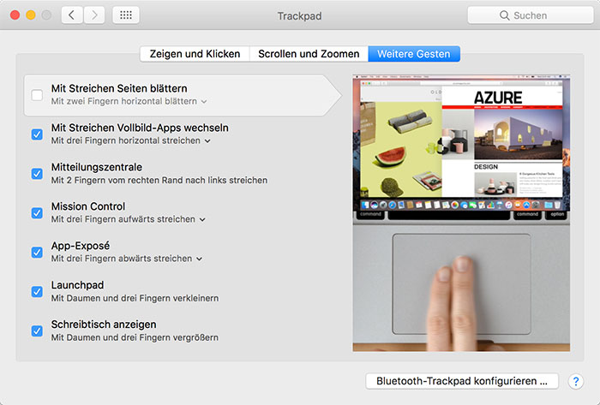This screenshot has height=405, width=600.
Task: Click the red close window button
Action: (15, 15)
